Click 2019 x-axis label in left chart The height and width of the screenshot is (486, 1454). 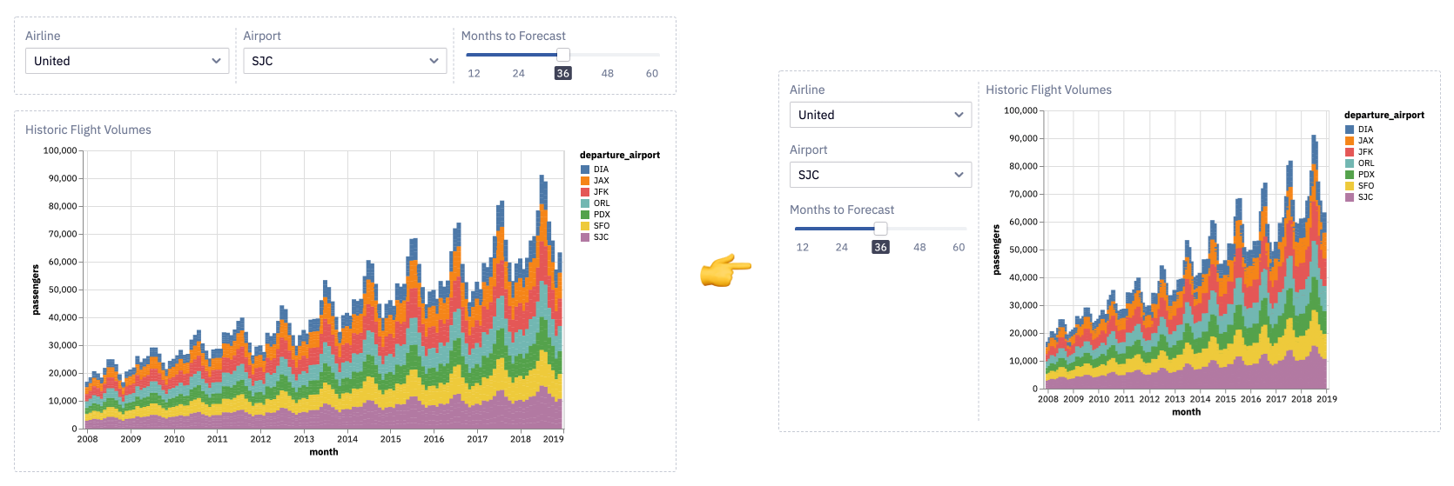(554, 439)
